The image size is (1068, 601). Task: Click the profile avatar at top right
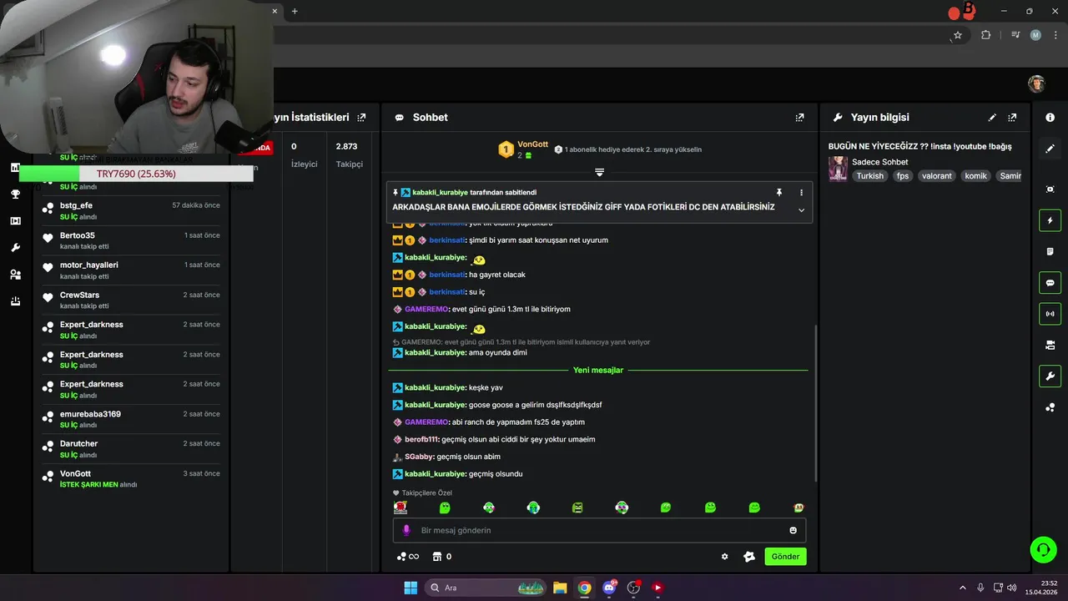(1036, 83)
